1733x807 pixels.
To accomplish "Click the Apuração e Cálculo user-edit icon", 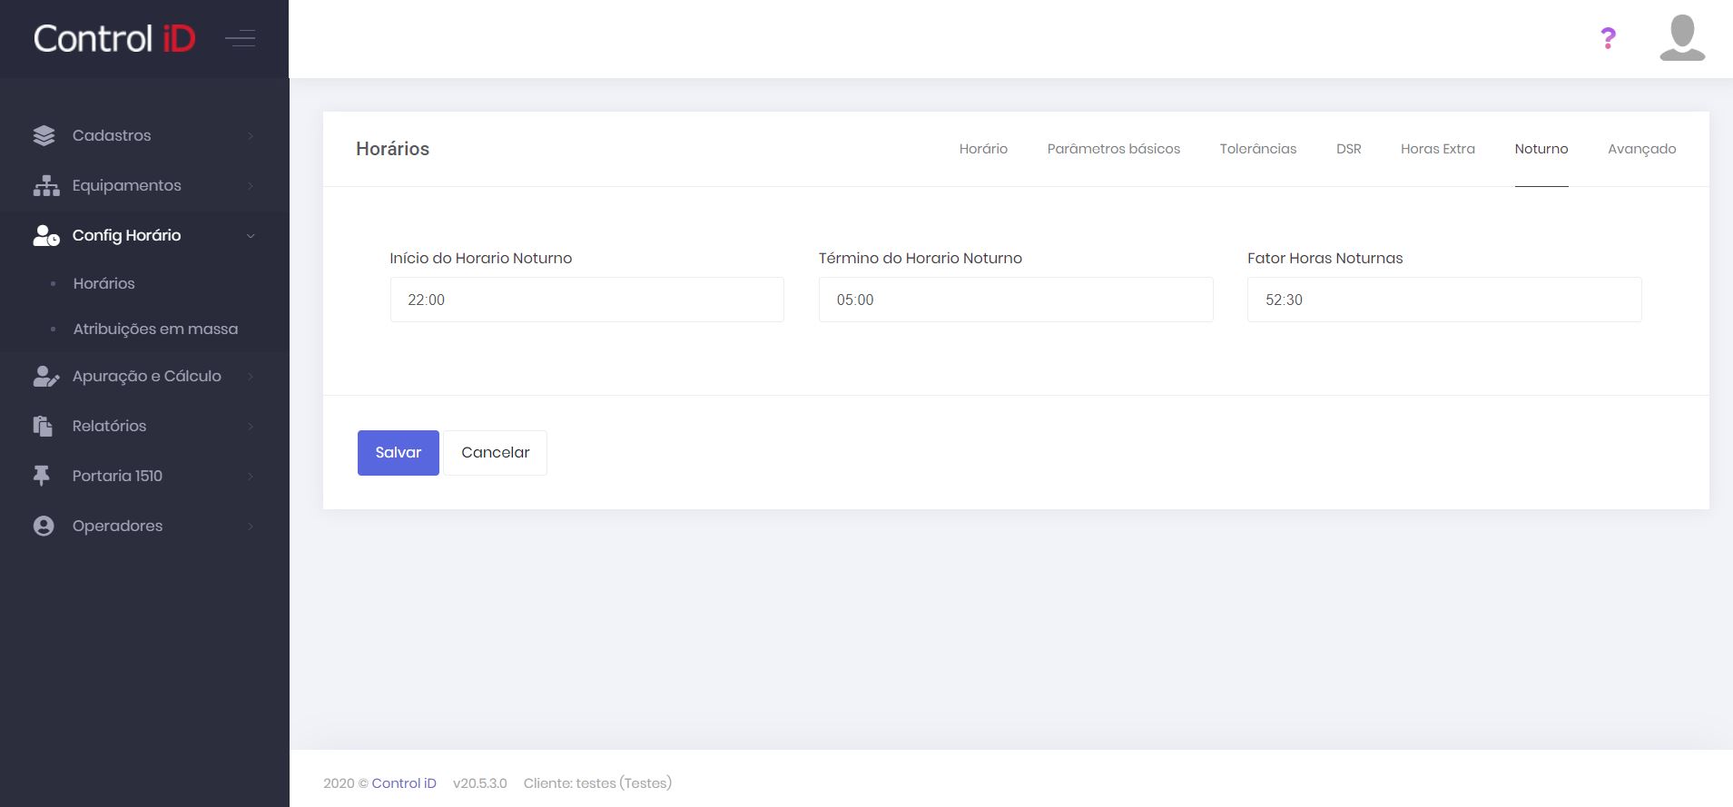I will 45,376.
